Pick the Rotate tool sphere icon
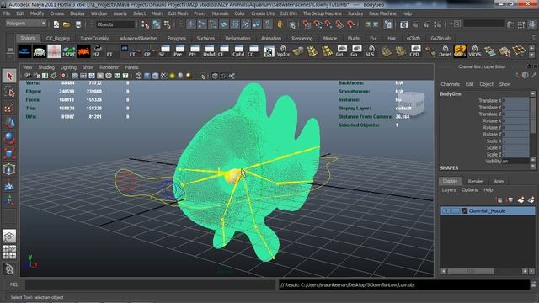The width and height of the screenshot is (539, 303). click(x=9, y=138)
